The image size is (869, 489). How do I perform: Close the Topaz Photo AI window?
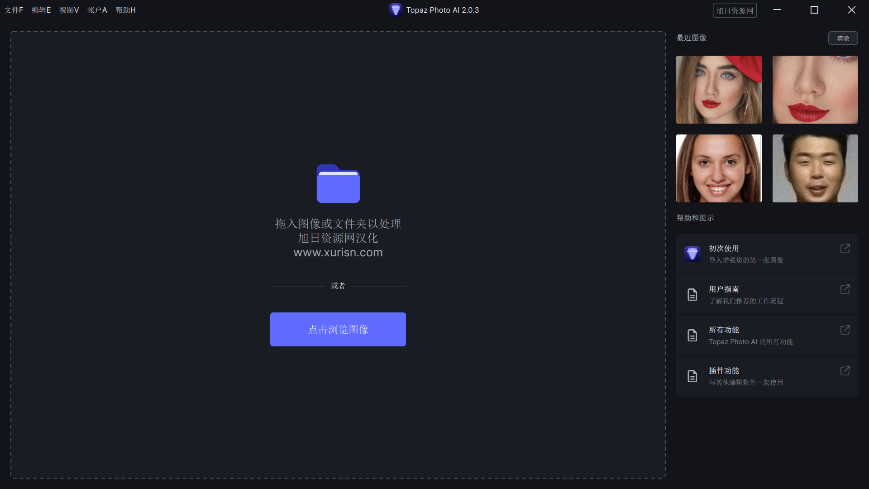851,10
